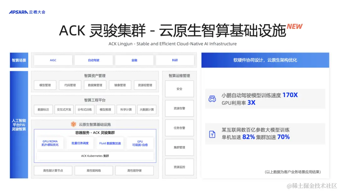Select 安全 under 智算运维管理
Viewport: 339px width, 191px height.
[179, 89]
